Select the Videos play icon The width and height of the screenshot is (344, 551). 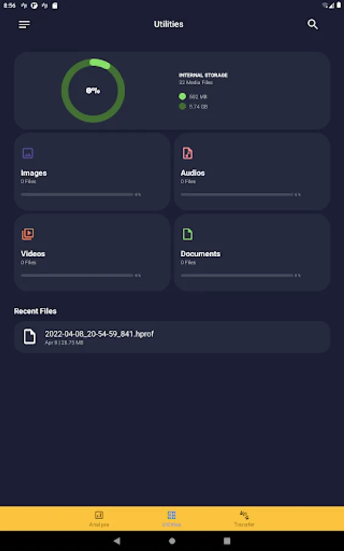point(27,234)
